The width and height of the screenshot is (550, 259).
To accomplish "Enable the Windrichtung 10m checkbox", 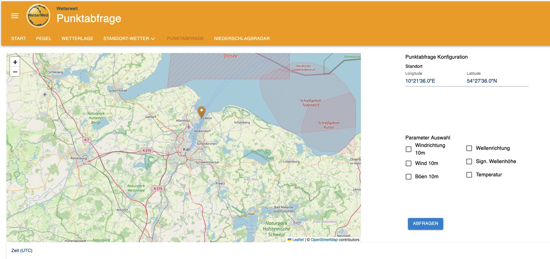I will pos(409,149).
